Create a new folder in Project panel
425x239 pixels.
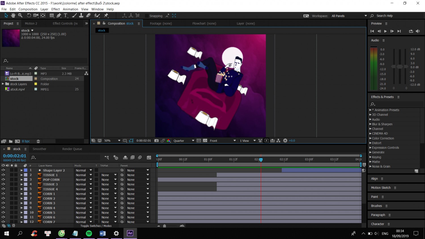(x=10, y=141)
